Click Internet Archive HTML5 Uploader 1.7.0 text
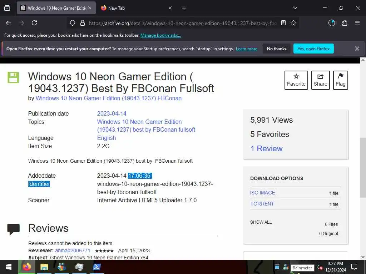366x274 pixels. 147,201
